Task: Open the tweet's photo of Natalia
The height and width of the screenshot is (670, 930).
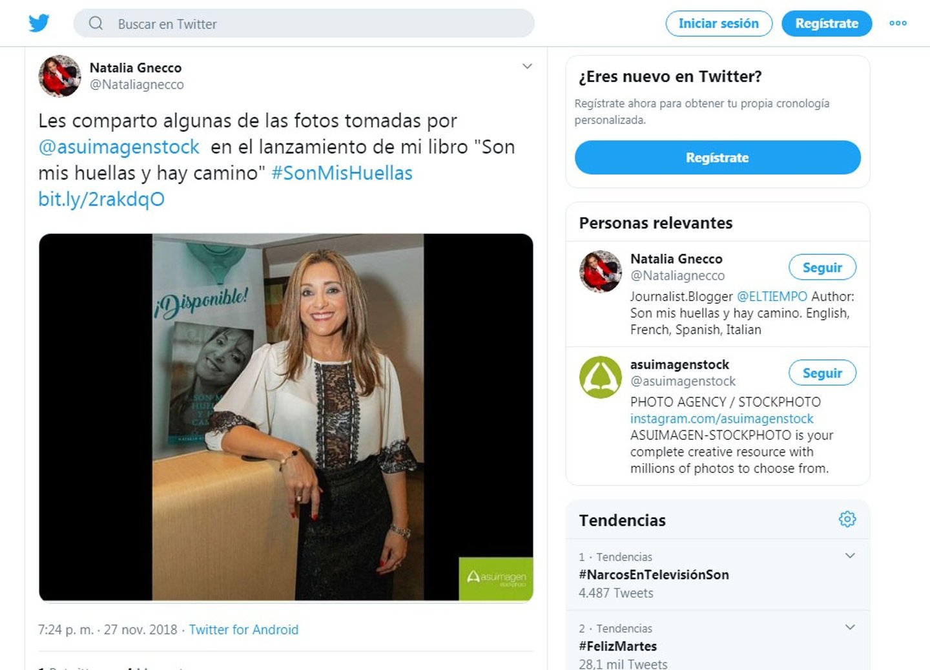Action: pos(286,417)
